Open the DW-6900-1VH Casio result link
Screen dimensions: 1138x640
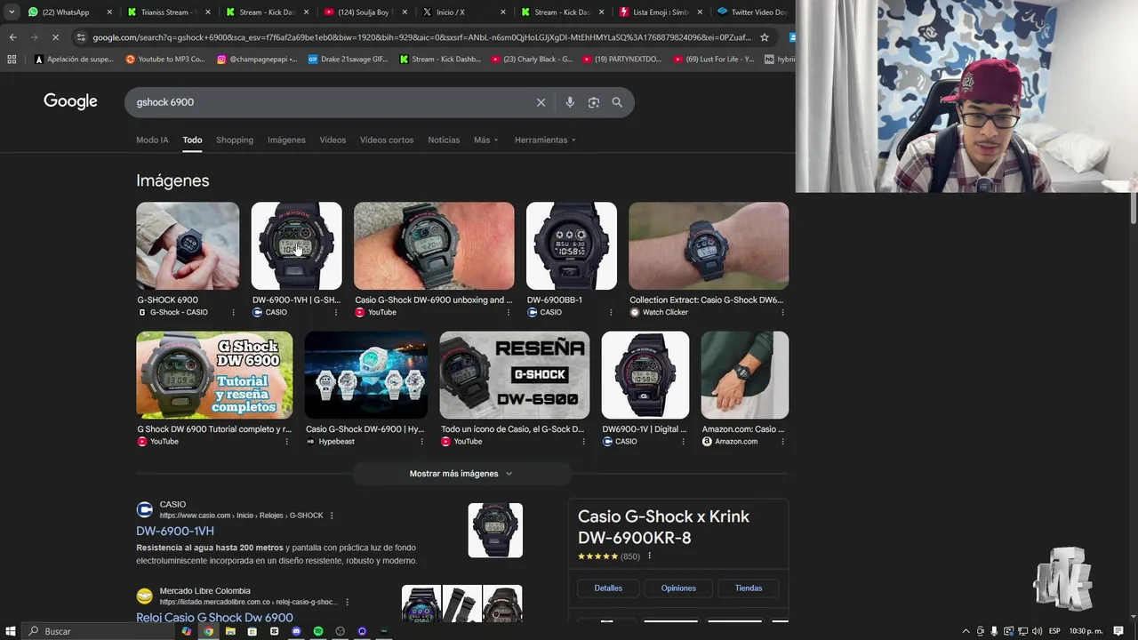click(x=175, y=531)
